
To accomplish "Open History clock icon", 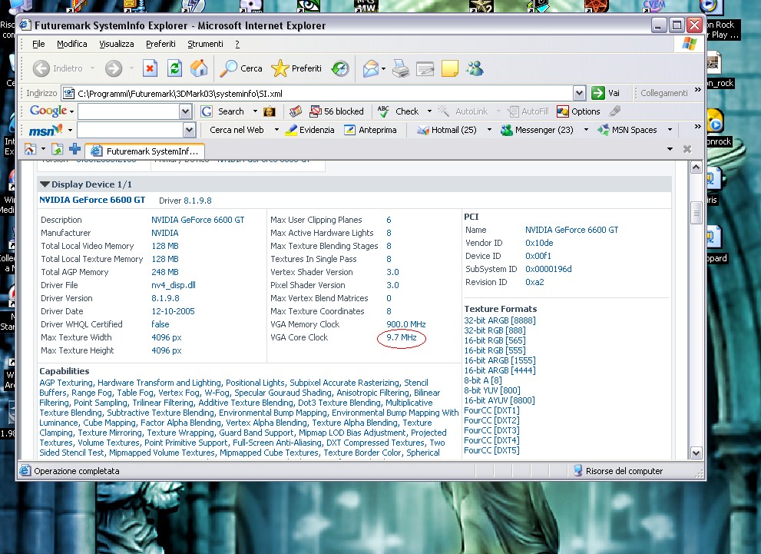I will click(339, 68).
